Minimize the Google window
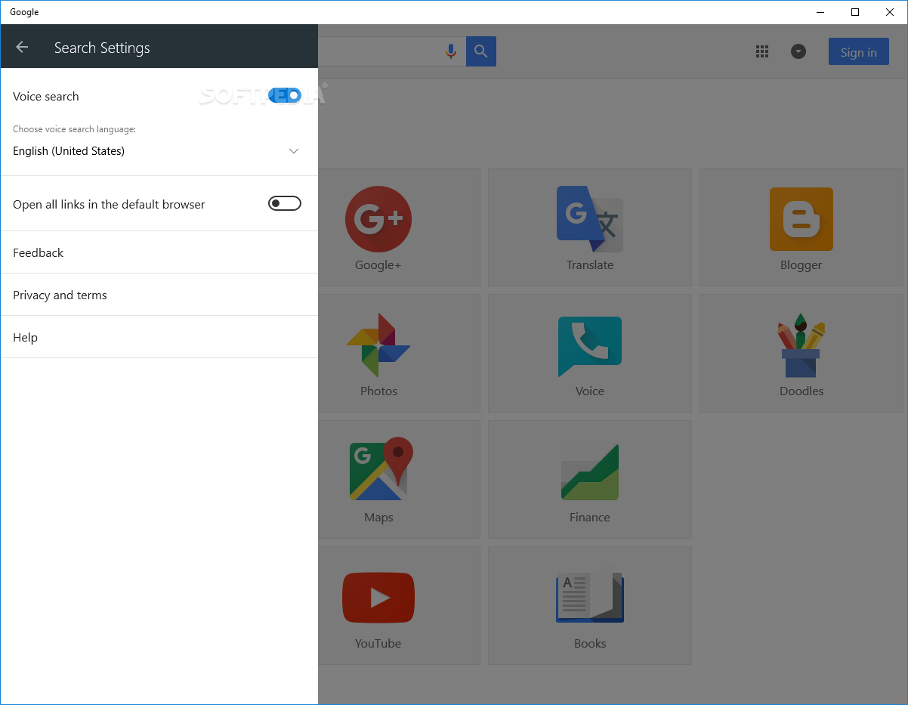 [x=820, y=12]
